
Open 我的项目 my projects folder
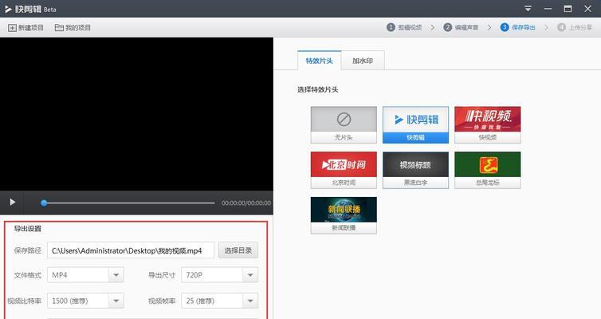pos(73,28)
